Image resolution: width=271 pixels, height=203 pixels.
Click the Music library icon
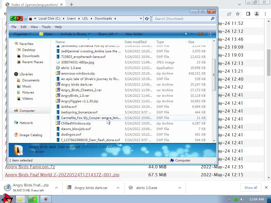coord(19,86)
